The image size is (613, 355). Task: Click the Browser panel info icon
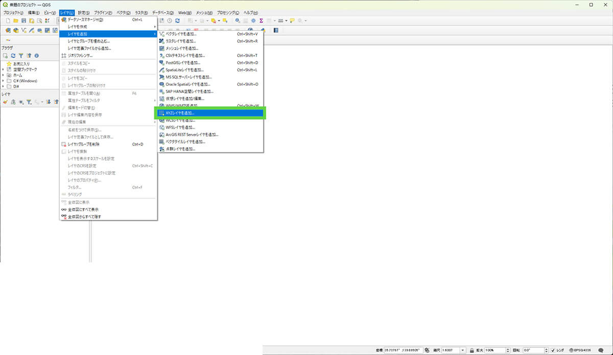click(x=37, y=55)
